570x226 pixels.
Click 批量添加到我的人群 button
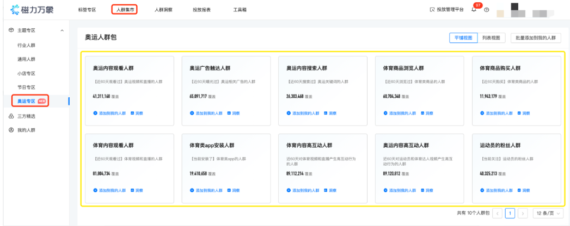(536, 37)
